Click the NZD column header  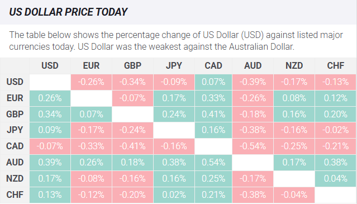[x=294, y=66]
